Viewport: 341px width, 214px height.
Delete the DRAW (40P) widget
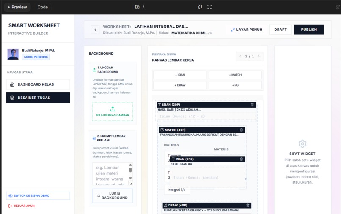(x=247, y=205)
